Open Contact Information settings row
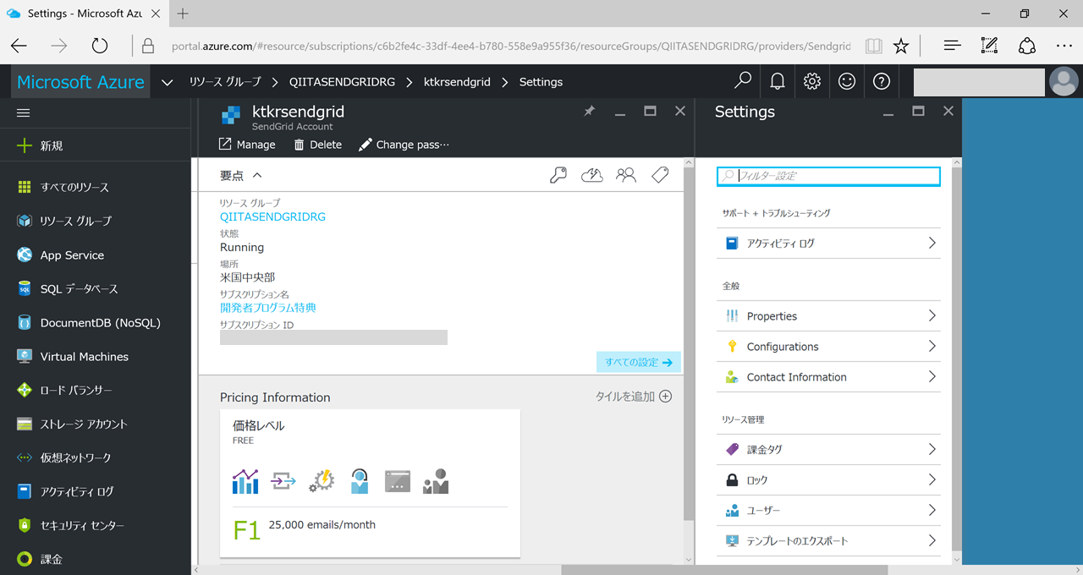 click(828, 377)
